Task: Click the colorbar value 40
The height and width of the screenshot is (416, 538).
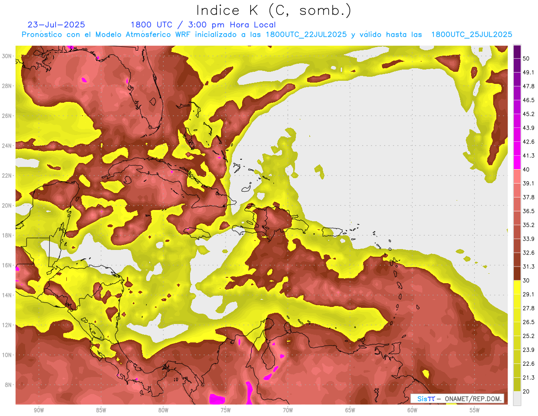Action: coord(526,169)
